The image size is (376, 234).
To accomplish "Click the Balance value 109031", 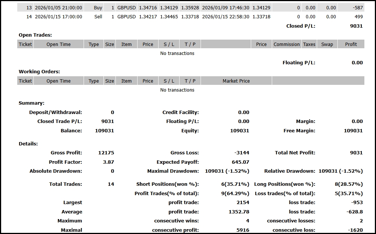I will coord(105,130).
